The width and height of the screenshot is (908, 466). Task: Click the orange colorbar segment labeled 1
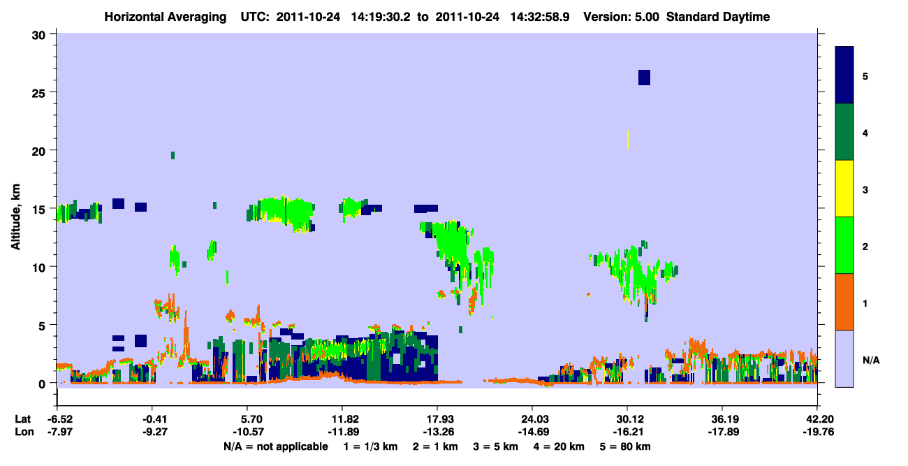(x=844, y=302)
